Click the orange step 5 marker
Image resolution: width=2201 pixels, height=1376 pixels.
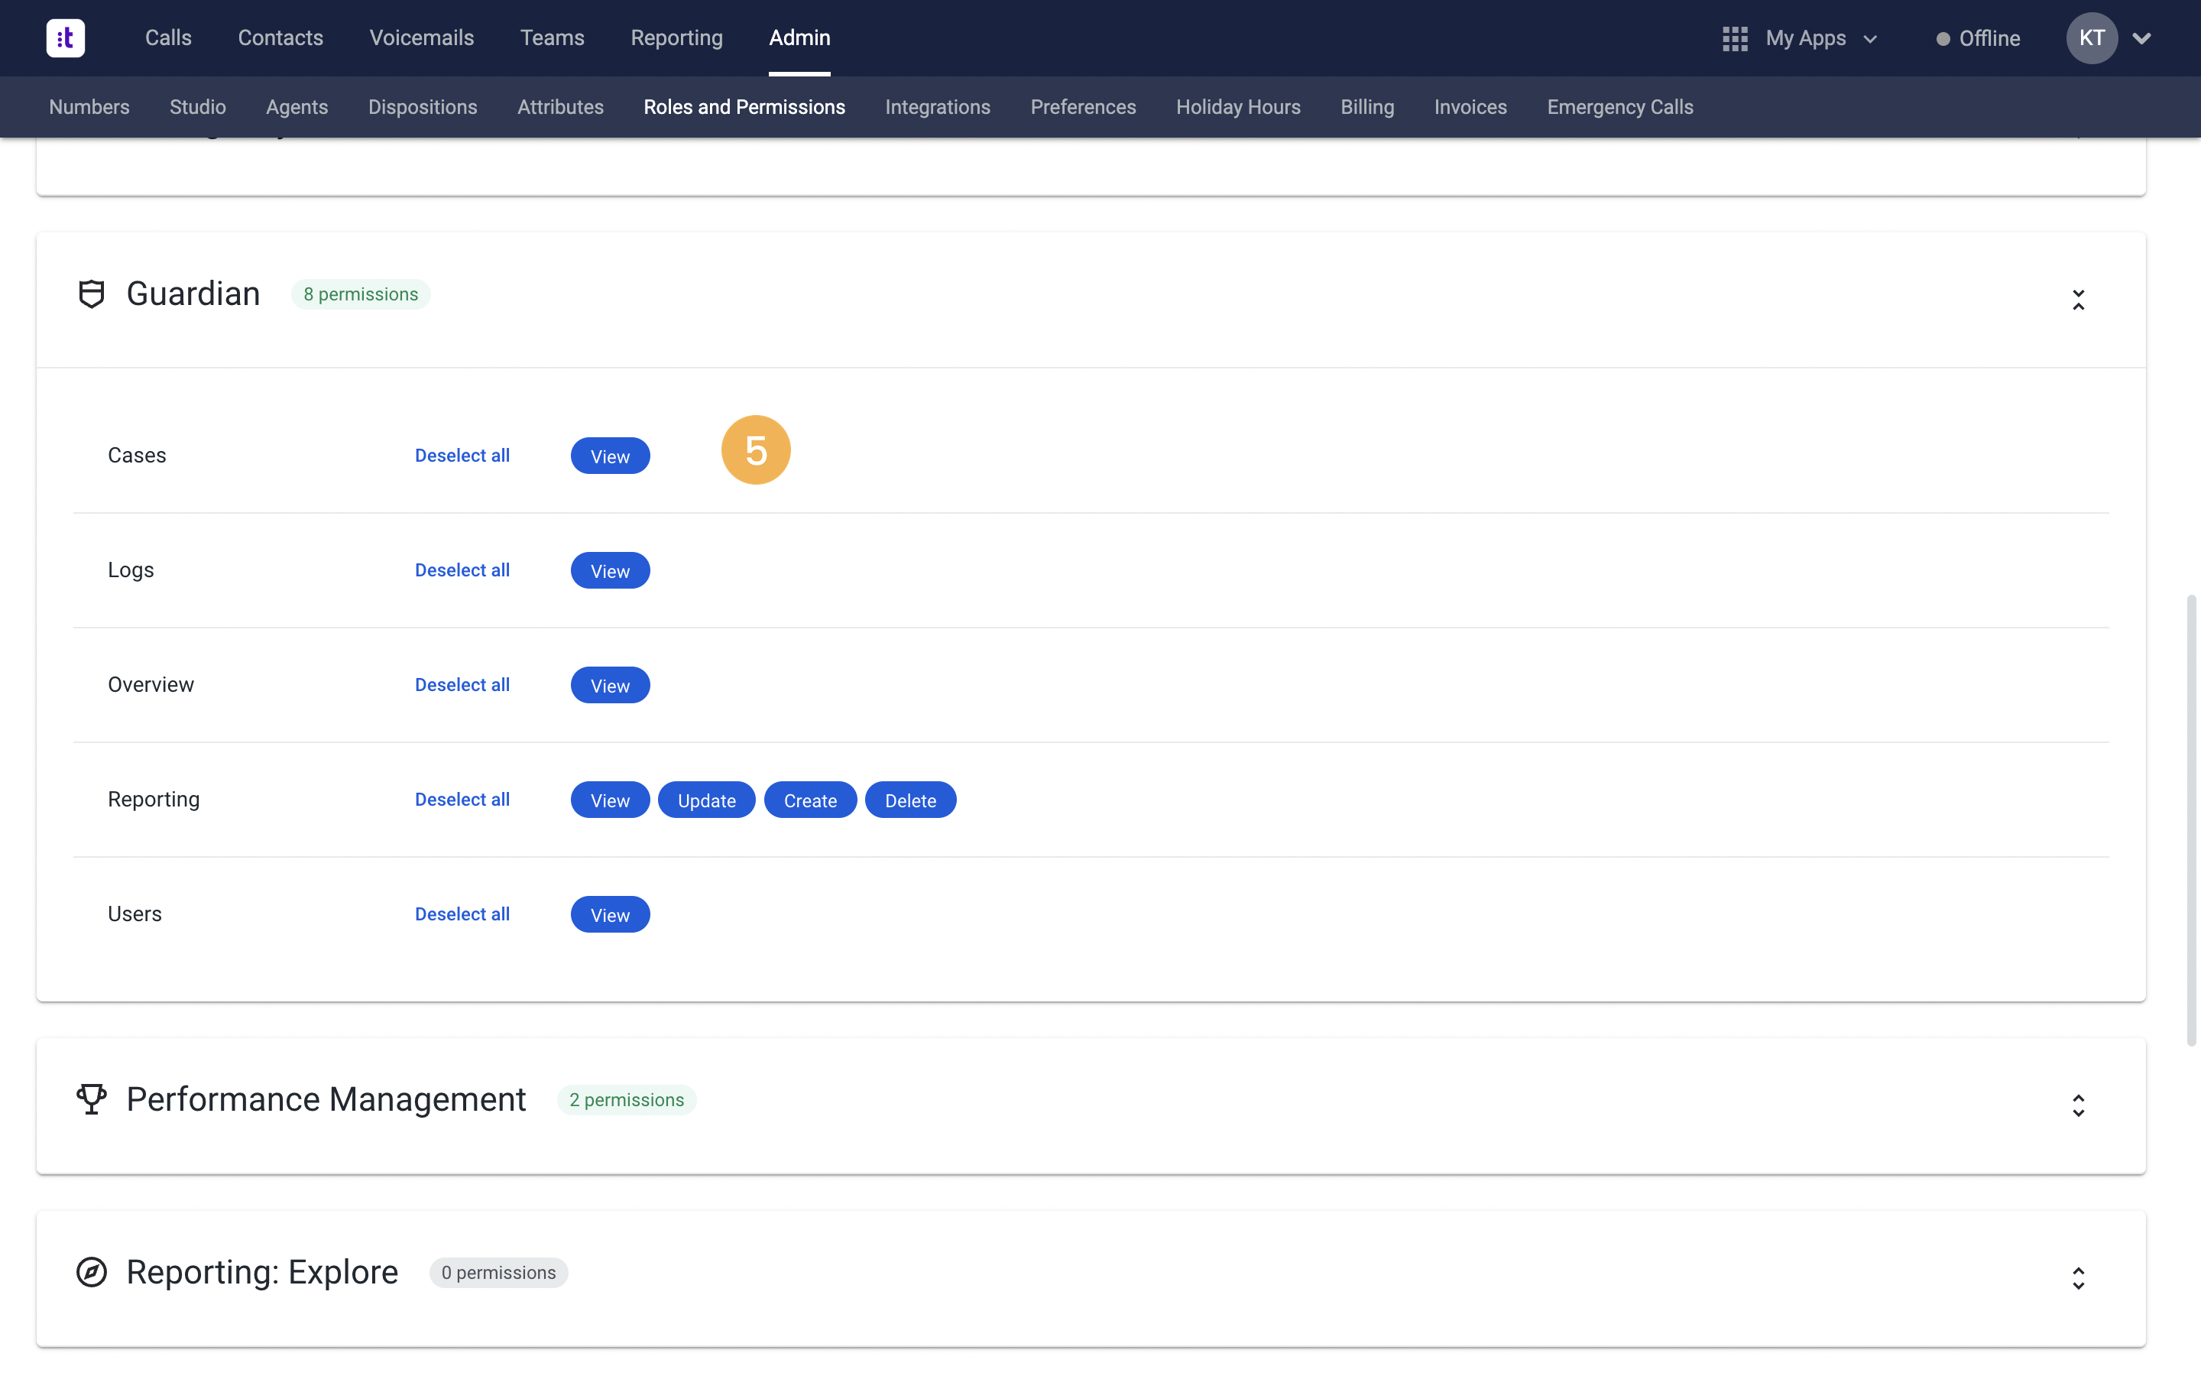(x=756, y=450)
